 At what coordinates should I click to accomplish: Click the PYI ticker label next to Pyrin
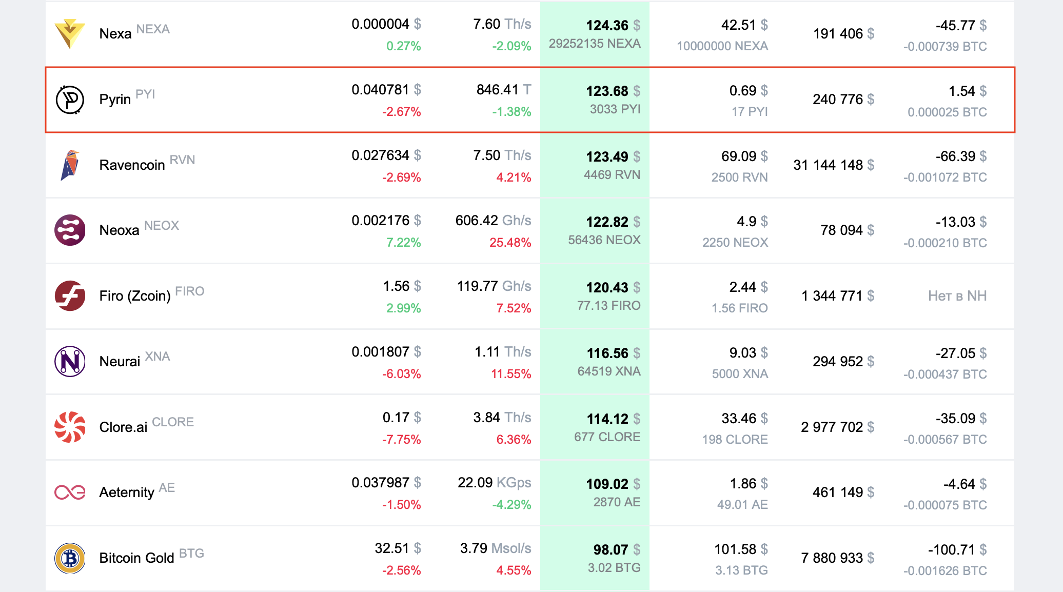point(146,94)
